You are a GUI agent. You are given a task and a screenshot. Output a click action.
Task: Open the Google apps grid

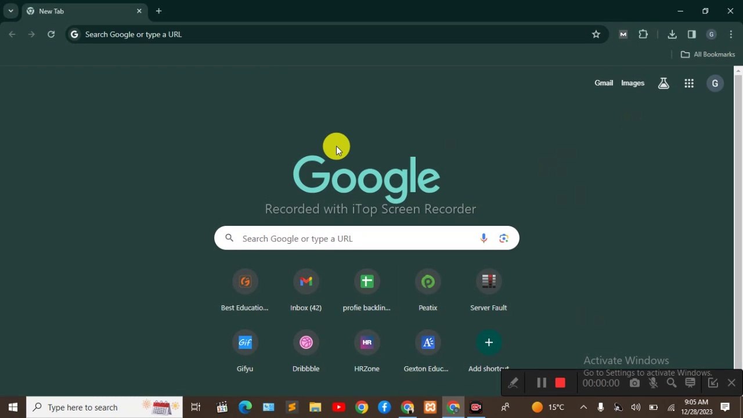click(x=689, y=84)
